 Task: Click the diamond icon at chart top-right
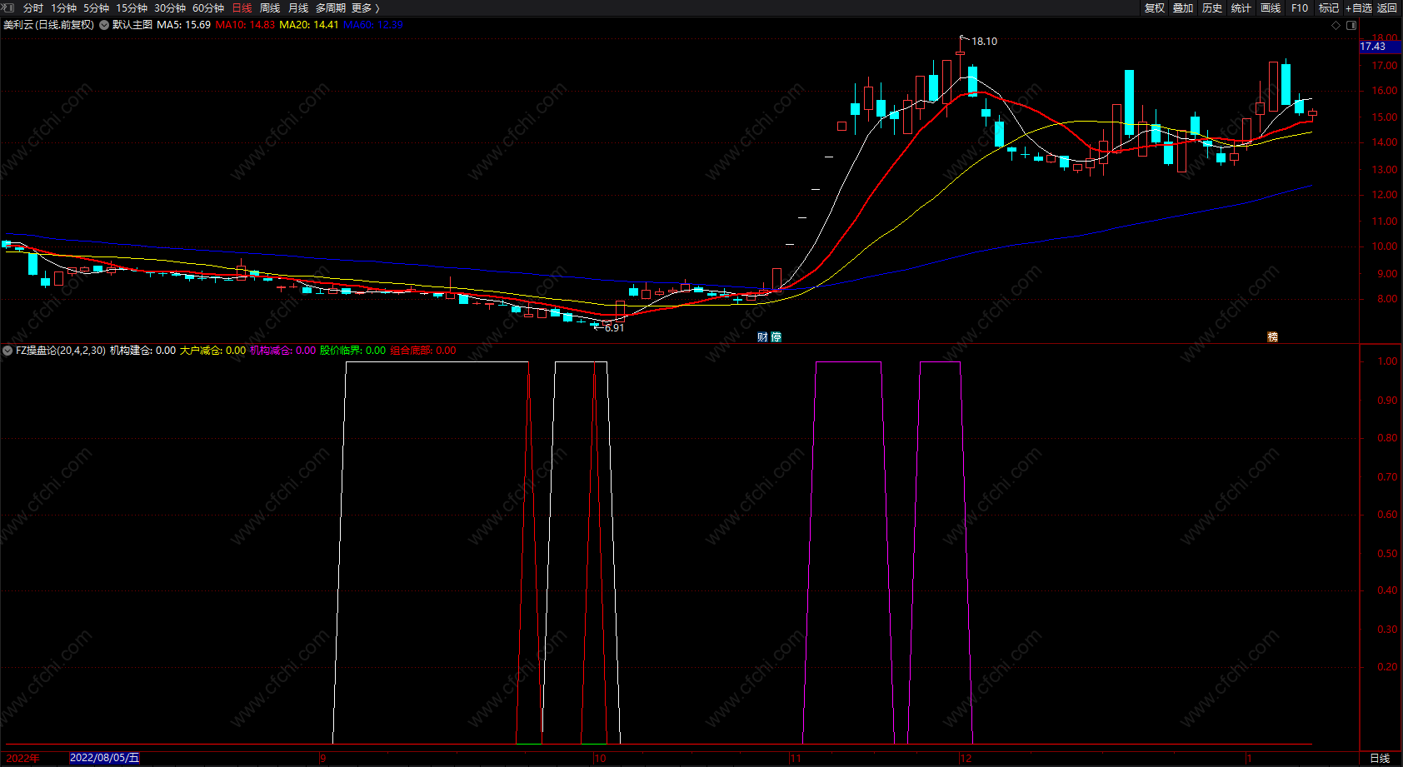[x=1336, y=25]
